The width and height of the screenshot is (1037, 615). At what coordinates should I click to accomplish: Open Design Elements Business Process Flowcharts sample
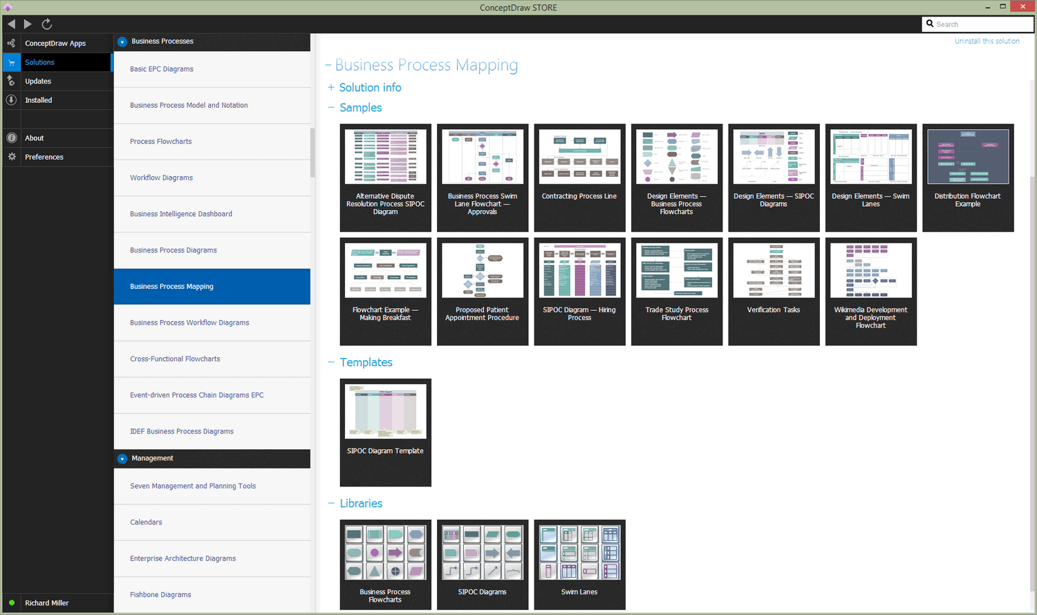[x=677, y=178]
